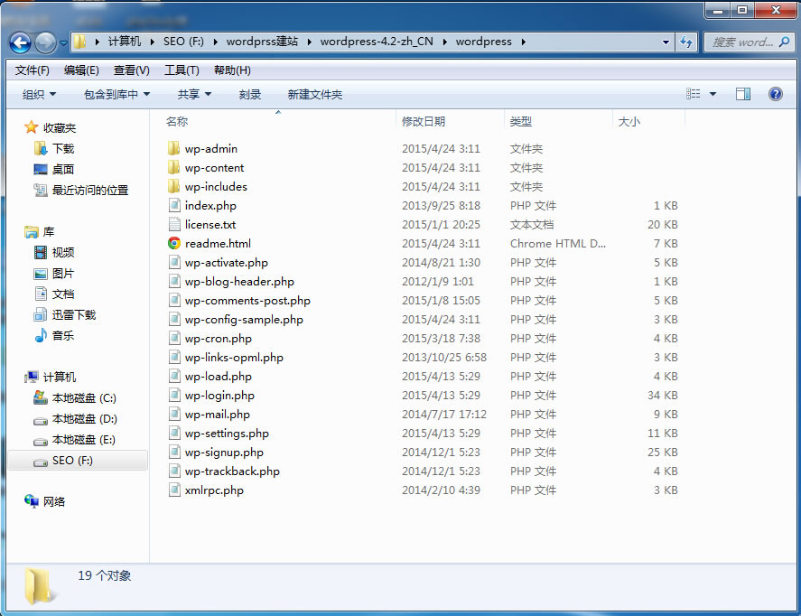Expand address bar history dropdown
Image resolution: width=801 pixels, height=616 pixels.
tap(666, 42)
